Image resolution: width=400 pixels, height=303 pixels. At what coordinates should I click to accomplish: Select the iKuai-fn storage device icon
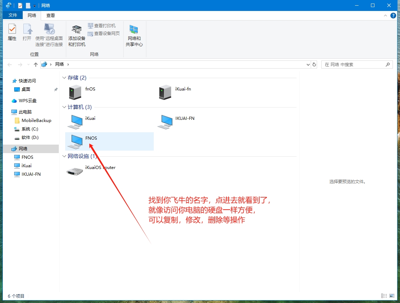(165, 92)
